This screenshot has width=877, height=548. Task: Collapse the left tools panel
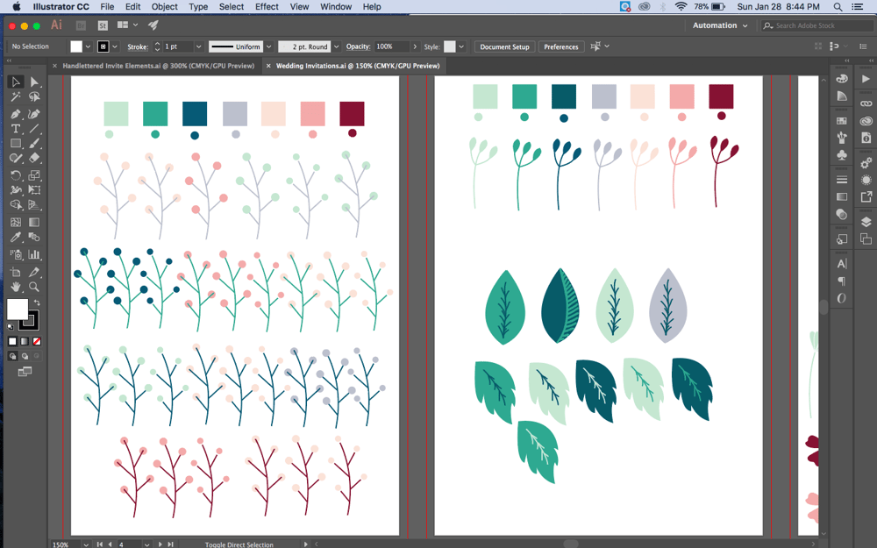9,60
